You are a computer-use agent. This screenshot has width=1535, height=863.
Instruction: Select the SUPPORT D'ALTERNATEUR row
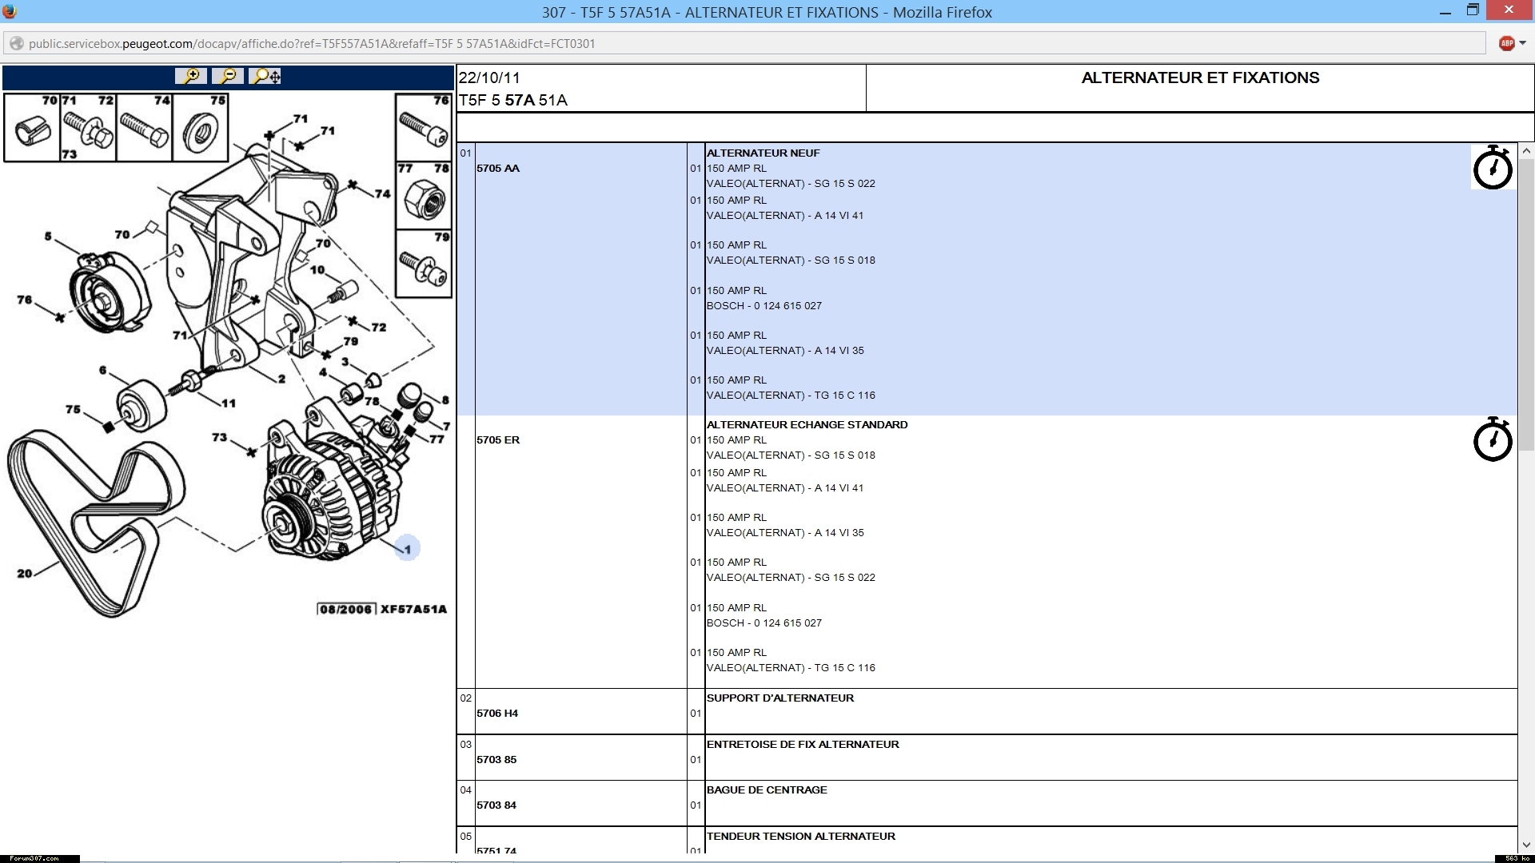pos(780,698)
